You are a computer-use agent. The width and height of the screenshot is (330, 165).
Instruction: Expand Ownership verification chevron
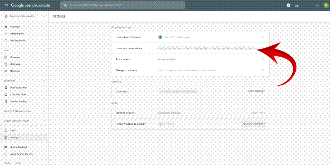[x=263, y=37]
